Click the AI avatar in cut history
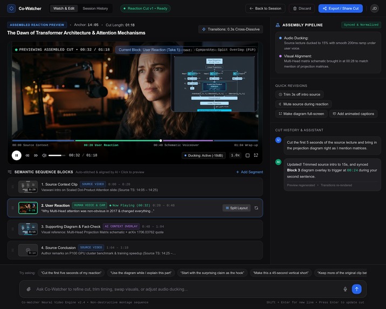 point(278,162)
